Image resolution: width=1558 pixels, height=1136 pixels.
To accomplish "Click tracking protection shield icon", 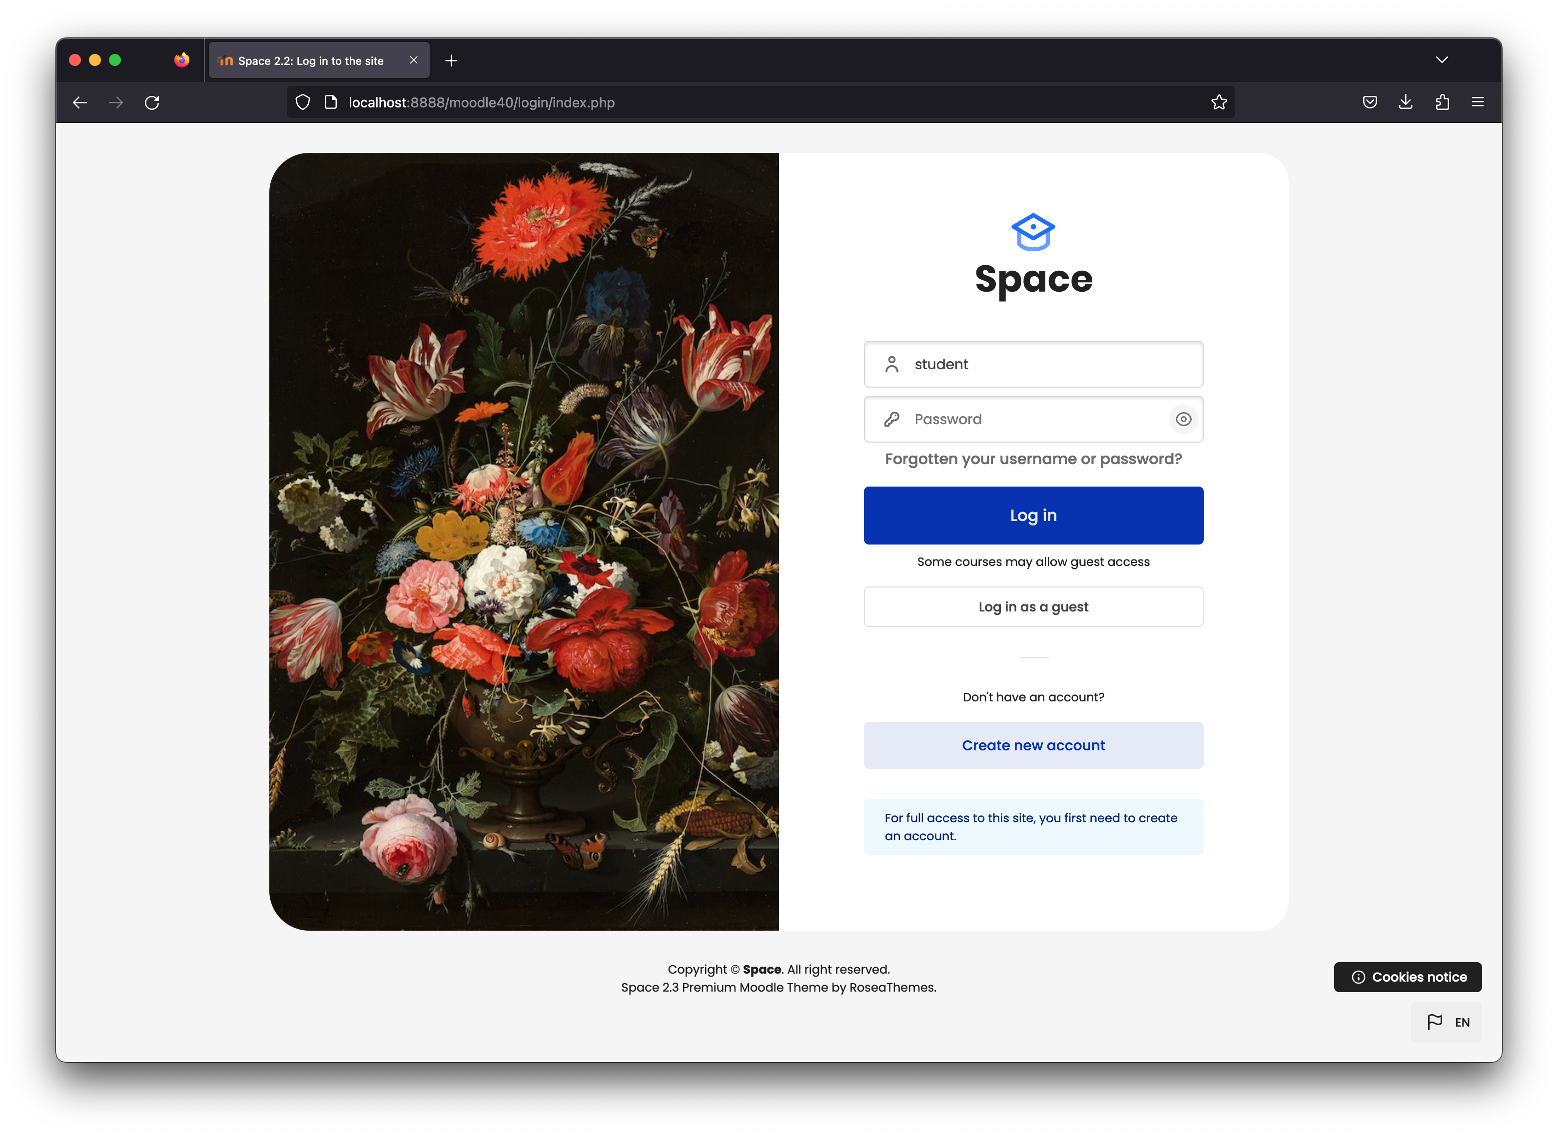I will pyautogui.click(x=303, y=102).
